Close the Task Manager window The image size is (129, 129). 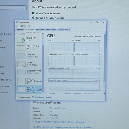click(x=103, y=22)
